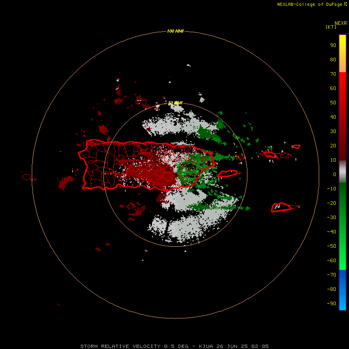This screenshot has width=349, height=349.
Task: Click the 70 value on velocity scale
Action: pyautogui.click(x=333, y=74)
